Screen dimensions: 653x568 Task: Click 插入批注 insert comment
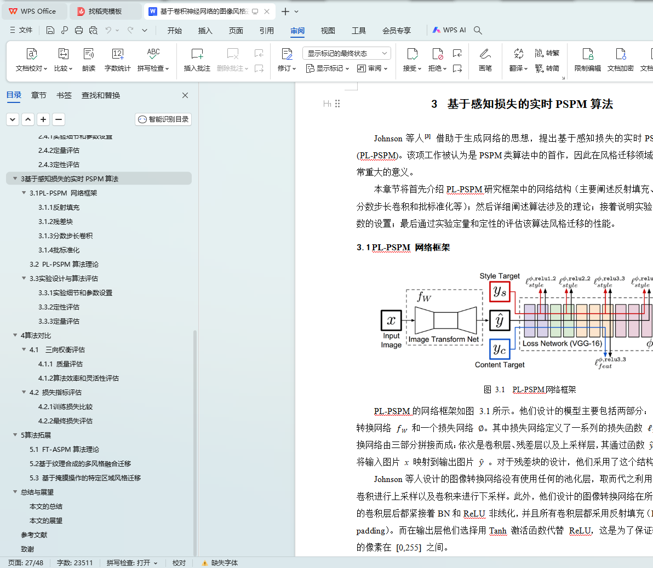pyautogui.click(x=197, y=60)
